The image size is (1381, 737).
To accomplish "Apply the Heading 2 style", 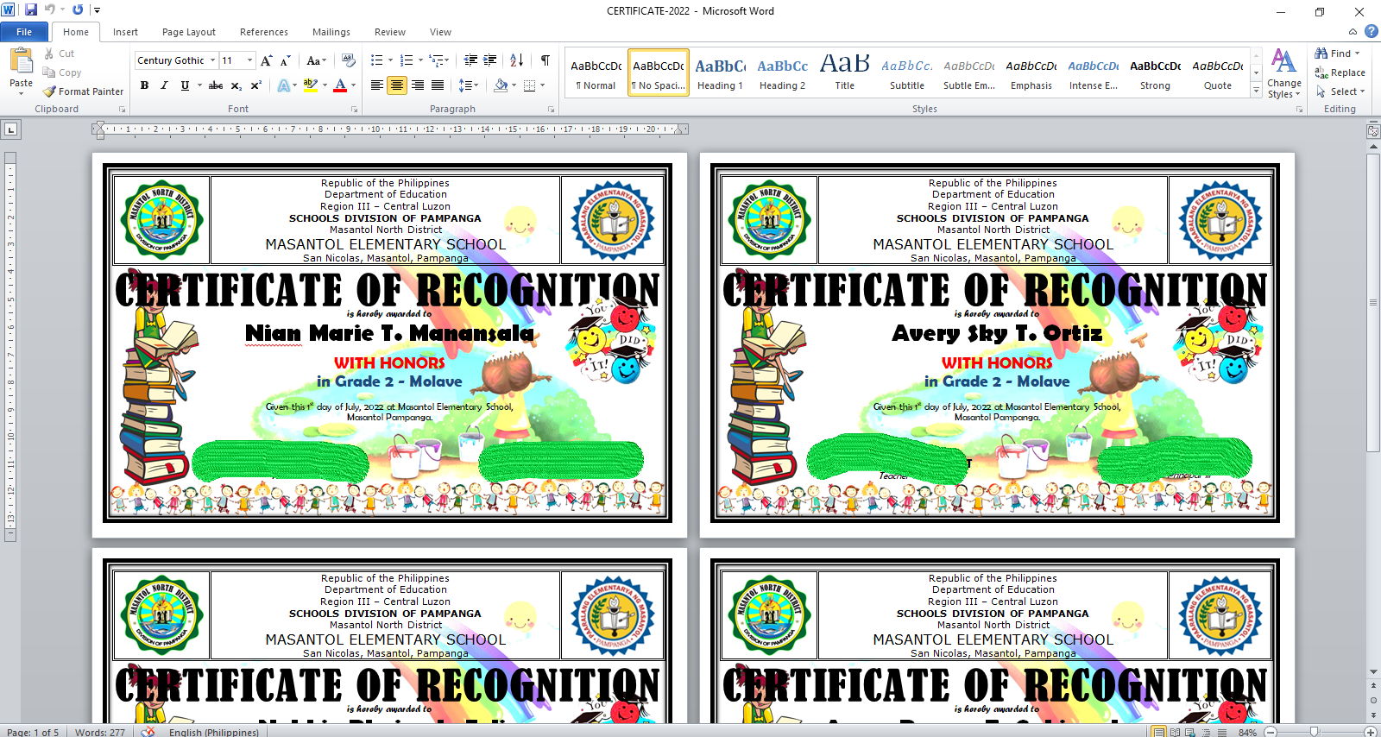I will pyautogui.click(x=783, y=72).
